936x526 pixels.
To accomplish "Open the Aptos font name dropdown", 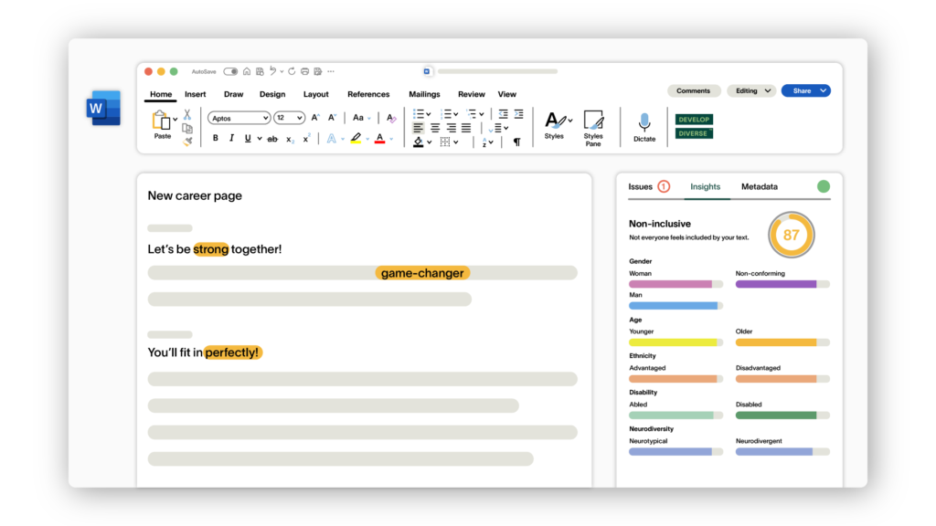I will click(239, 118).
